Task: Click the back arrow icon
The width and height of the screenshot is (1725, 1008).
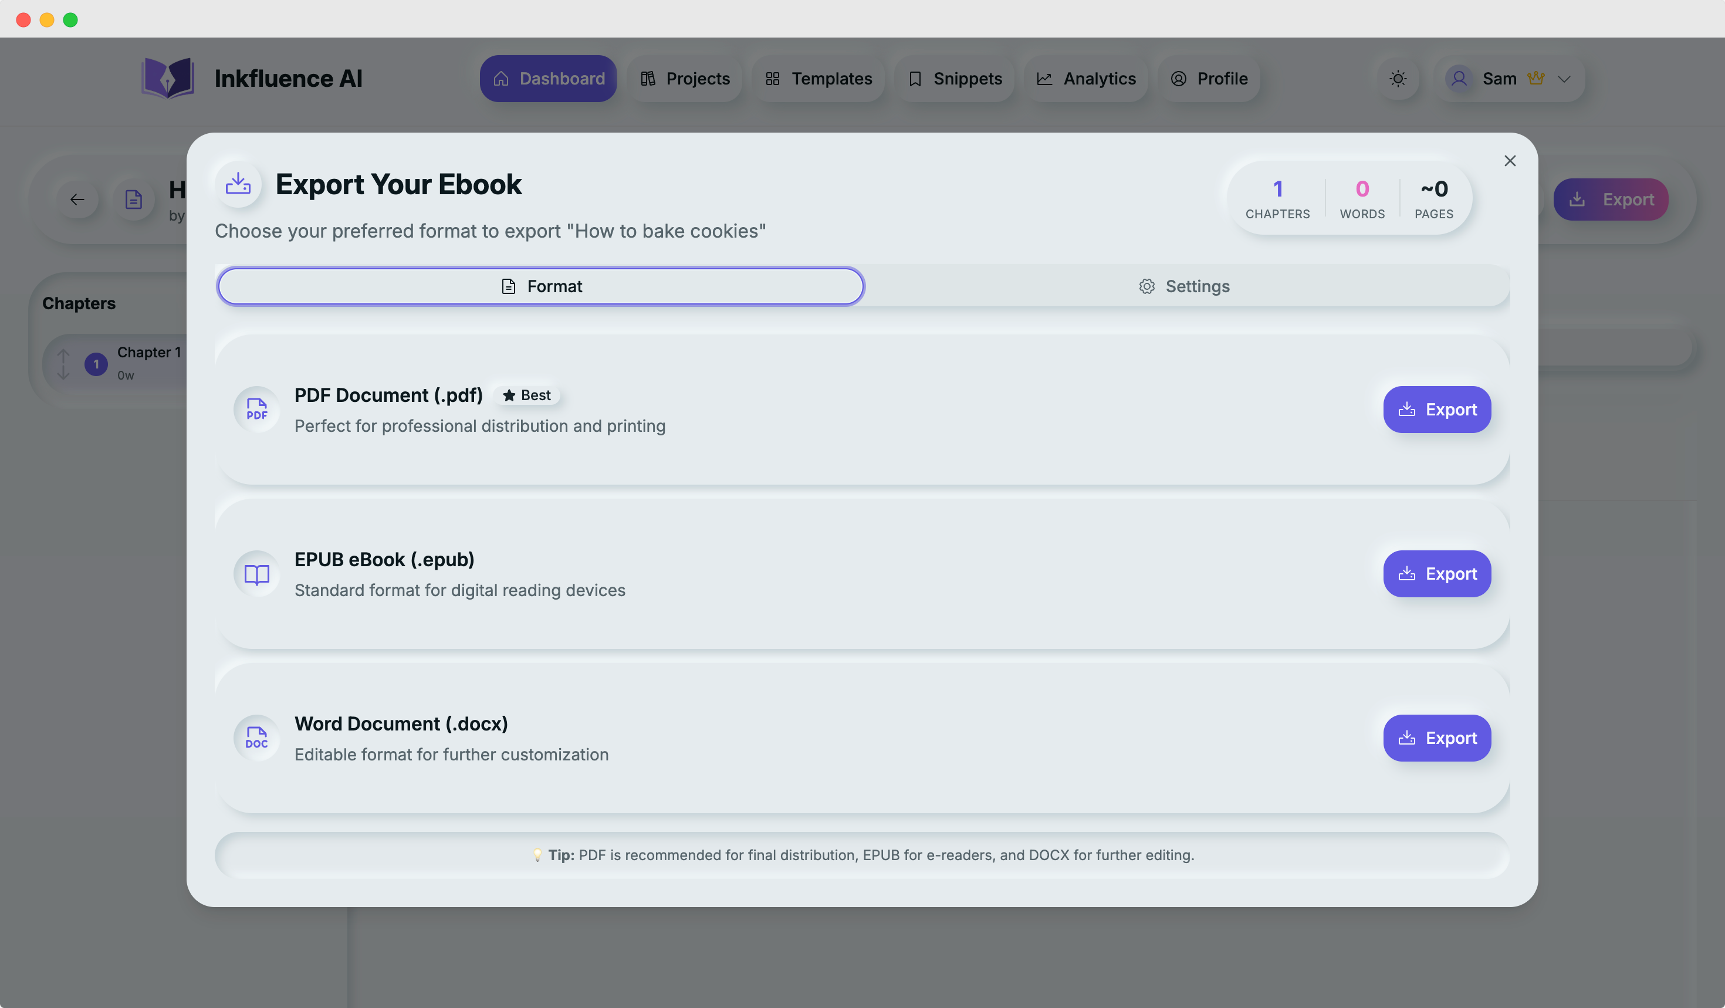Action: coord(77,199)
